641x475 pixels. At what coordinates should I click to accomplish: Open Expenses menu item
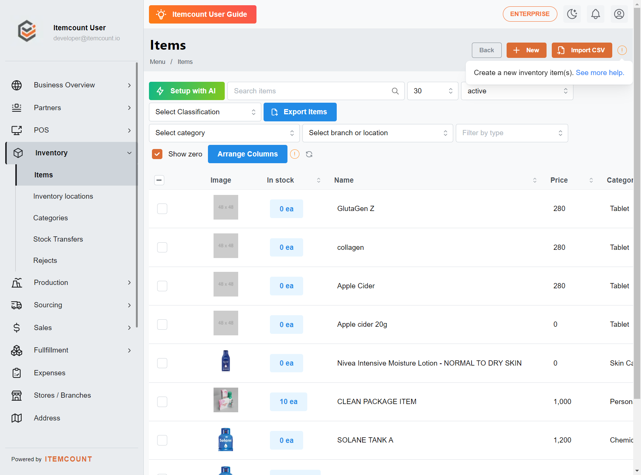pos(72,373)
